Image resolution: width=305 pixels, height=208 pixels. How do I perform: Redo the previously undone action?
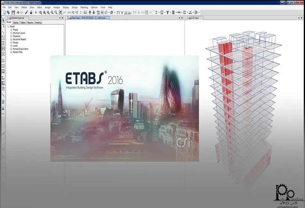pos(22,12)
